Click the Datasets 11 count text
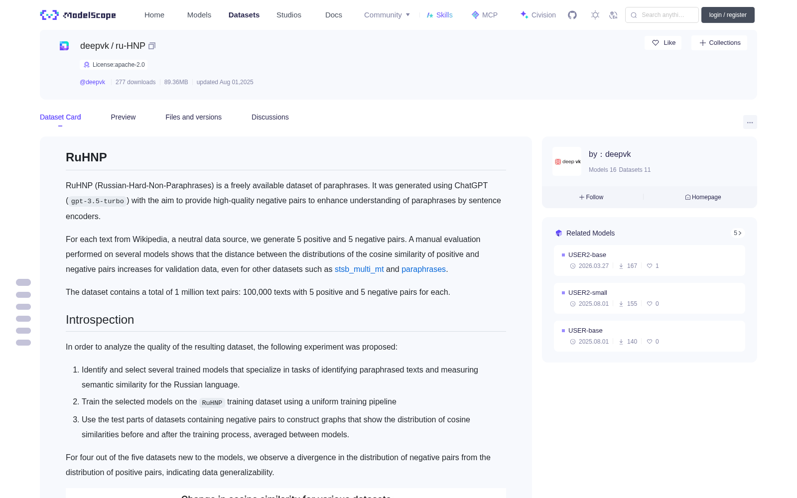The width and height of the screenshot is (797, 498). pos(635,170)
